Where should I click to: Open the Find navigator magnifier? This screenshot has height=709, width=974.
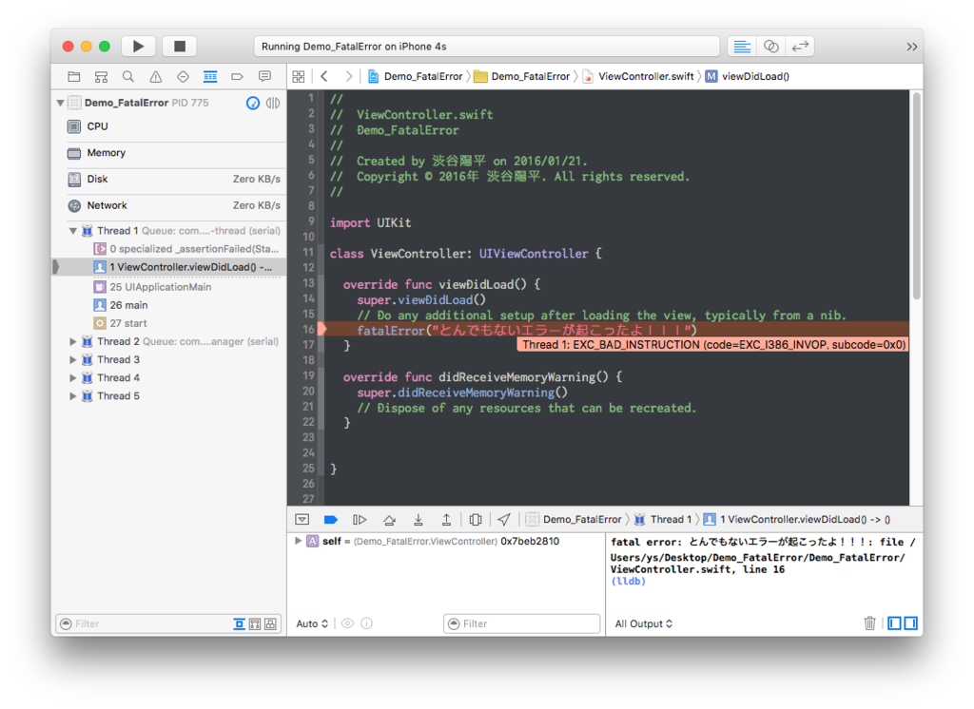(x=128, y=76)
